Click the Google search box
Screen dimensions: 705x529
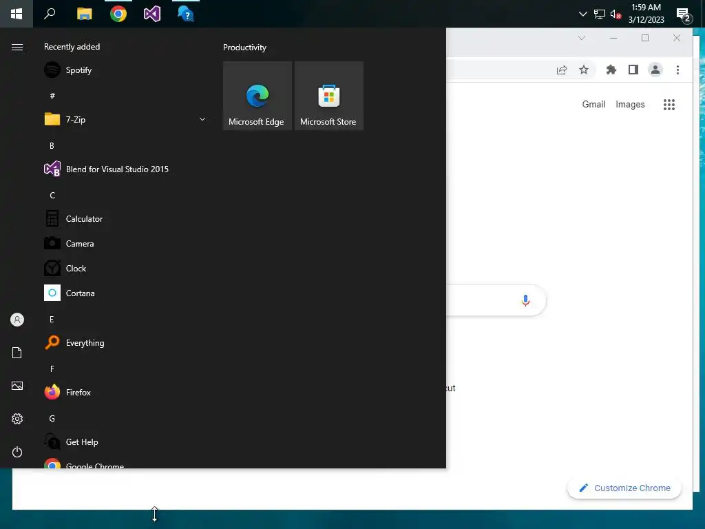tap(496, 300)
